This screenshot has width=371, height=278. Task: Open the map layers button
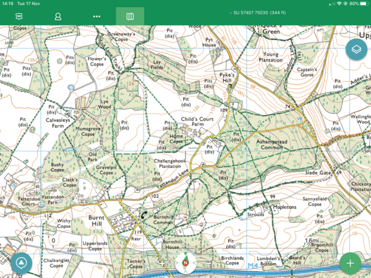click(356, 49)
